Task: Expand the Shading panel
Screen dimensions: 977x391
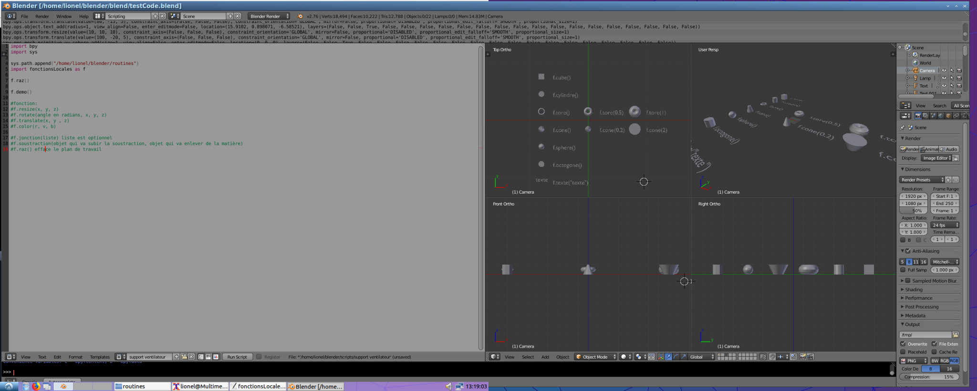Action: click(914, 289)
